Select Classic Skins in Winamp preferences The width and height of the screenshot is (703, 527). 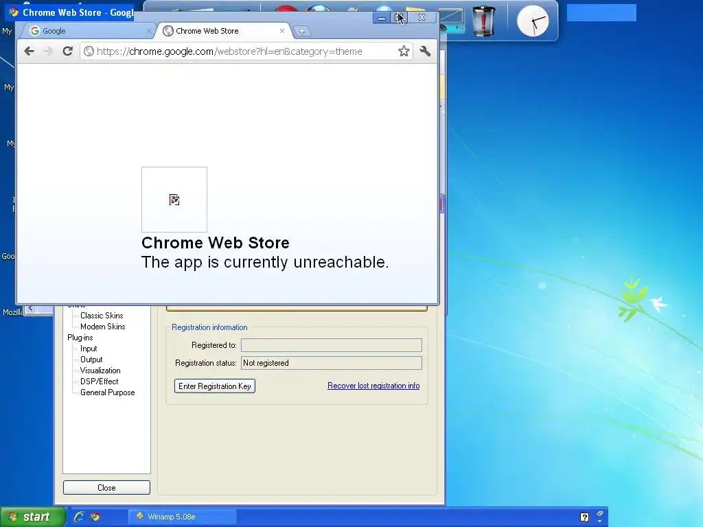pos(102,316)
